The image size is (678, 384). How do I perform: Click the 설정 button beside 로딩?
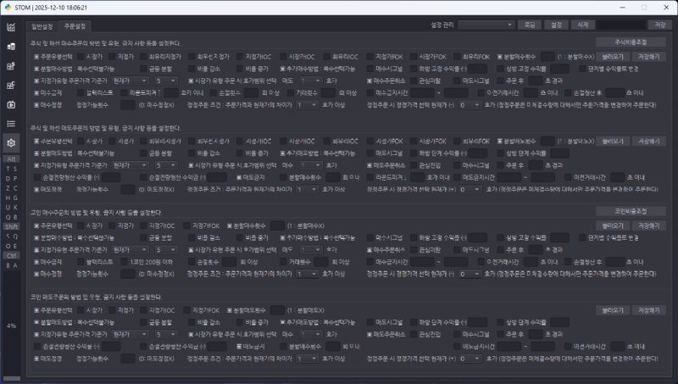[556, 25]
